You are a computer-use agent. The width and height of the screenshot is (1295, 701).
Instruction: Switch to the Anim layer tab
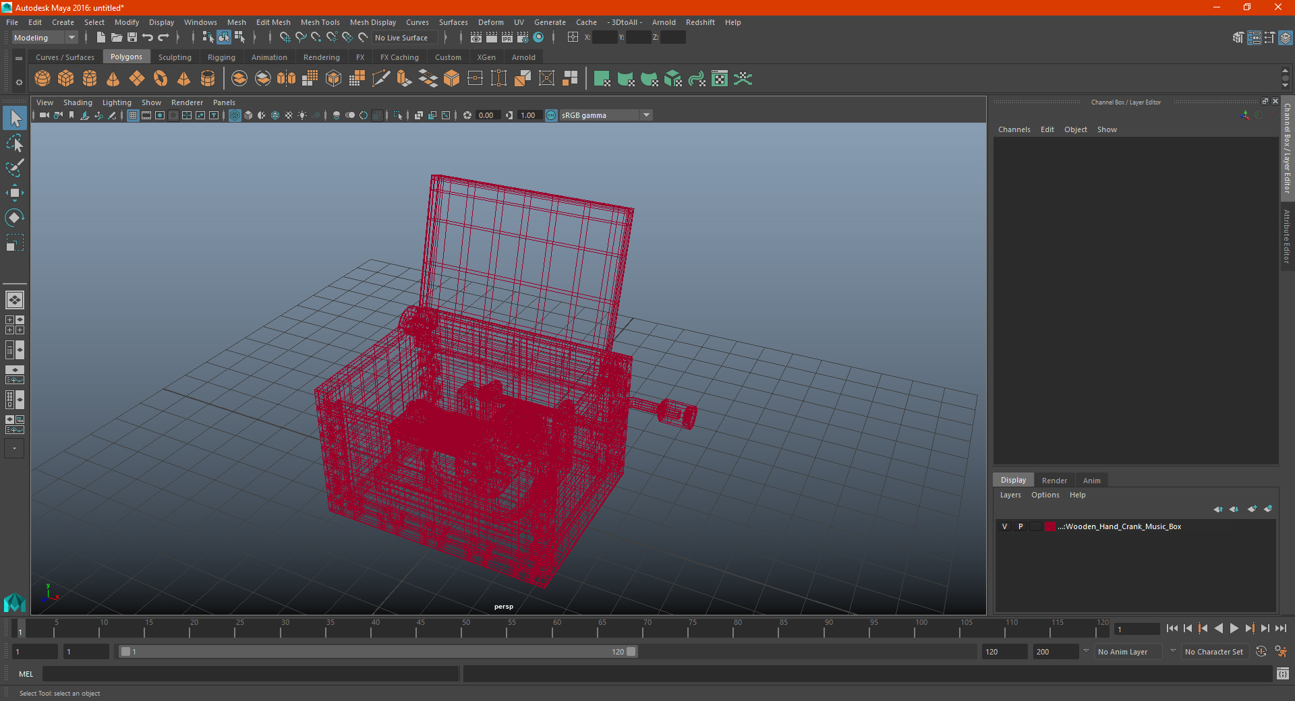point(1091,481)
